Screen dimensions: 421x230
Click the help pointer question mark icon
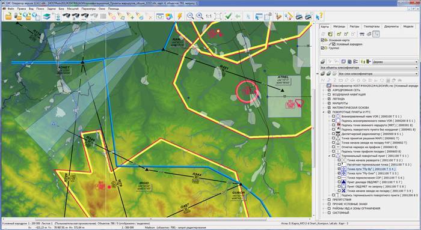click(319, 16)
